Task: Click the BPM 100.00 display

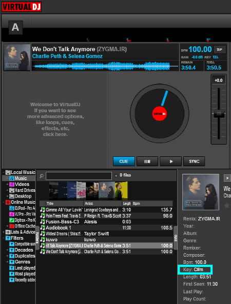Action: pyautogui.click(x=200, y=49)
